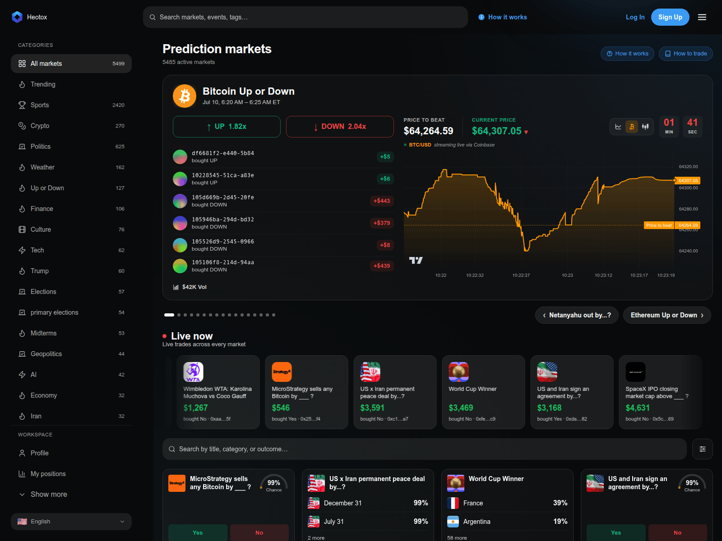Click the Profile person icon
This screenshot has height=541, width=722.
(x=22, y=453)
